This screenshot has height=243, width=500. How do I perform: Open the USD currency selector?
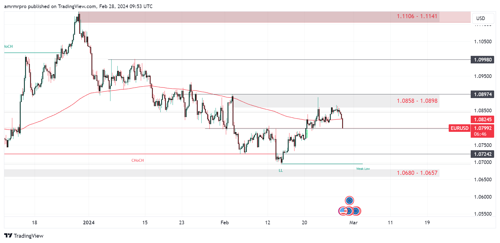pyautogui.click(x=483, y=18)
